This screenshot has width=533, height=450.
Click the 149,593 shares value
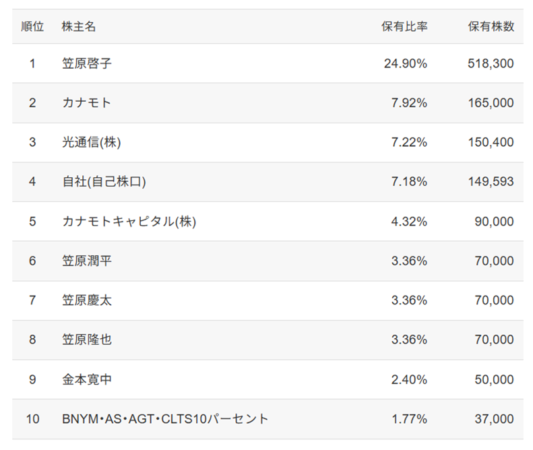tap(491, 182)
